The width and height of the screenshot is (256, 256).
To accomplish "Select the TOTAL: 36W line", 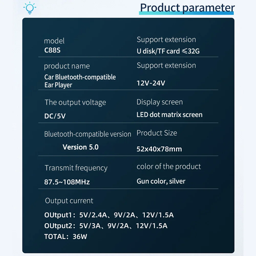I will coord(66,237).
